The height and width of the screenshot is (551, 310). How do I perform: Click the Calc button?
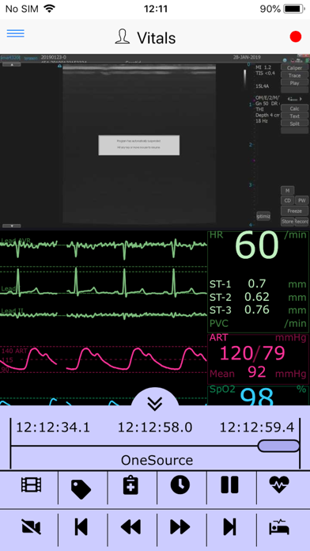[294, 108]
